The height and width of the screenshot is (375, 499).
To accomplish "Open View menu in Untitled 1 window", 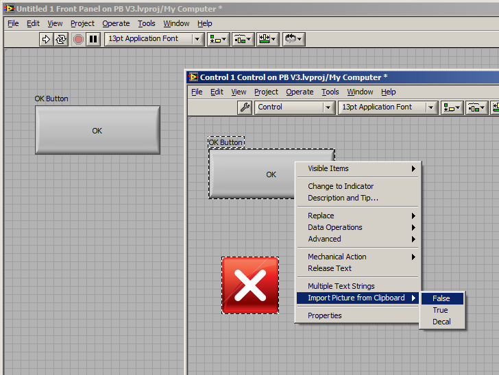I will tap(55, 23).
